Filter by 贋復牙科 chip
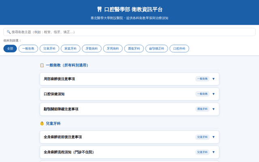 coord(134,49)
